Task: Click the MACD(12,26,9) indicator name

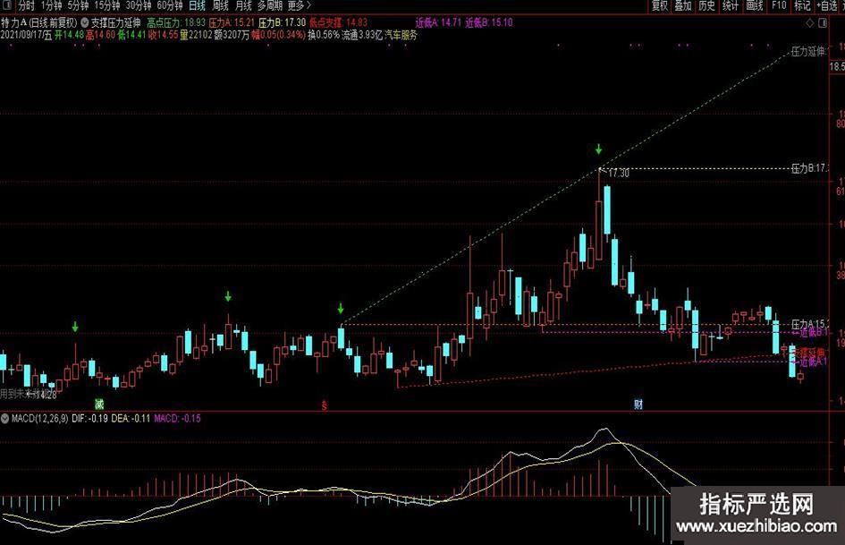Action: click(x=40, y=418)
